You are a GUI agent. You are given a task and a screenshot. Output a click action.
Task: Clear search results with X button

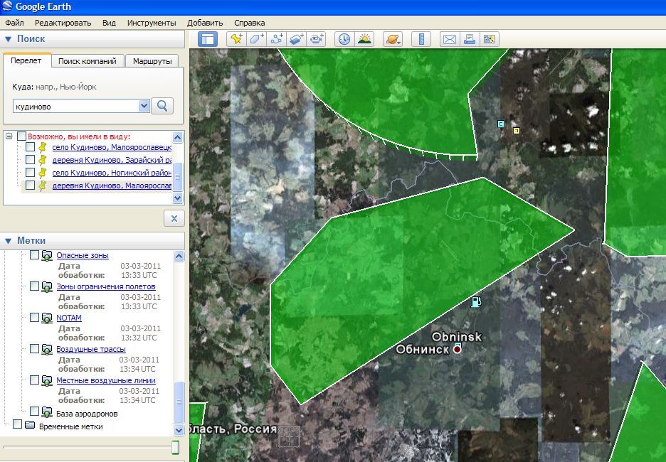pyautogui.click(x=174, y=218)
